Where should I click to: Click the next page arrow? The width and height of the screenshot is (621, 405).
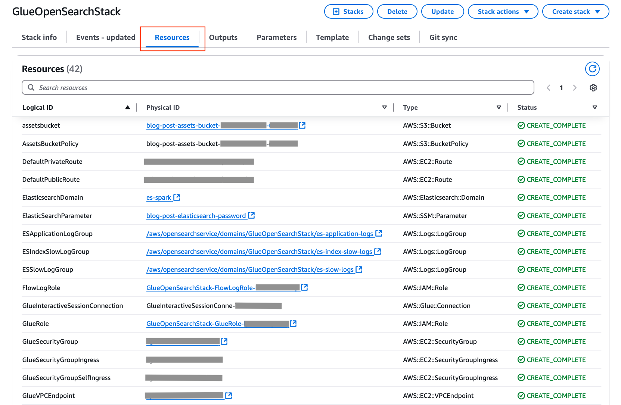(x=575, y=87)
